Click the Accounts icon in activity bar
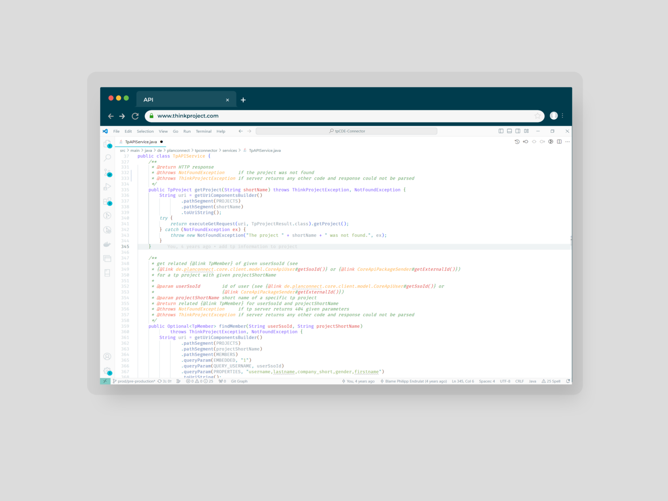Viewport: 668px width, 501px height. (x=107, y=356)
